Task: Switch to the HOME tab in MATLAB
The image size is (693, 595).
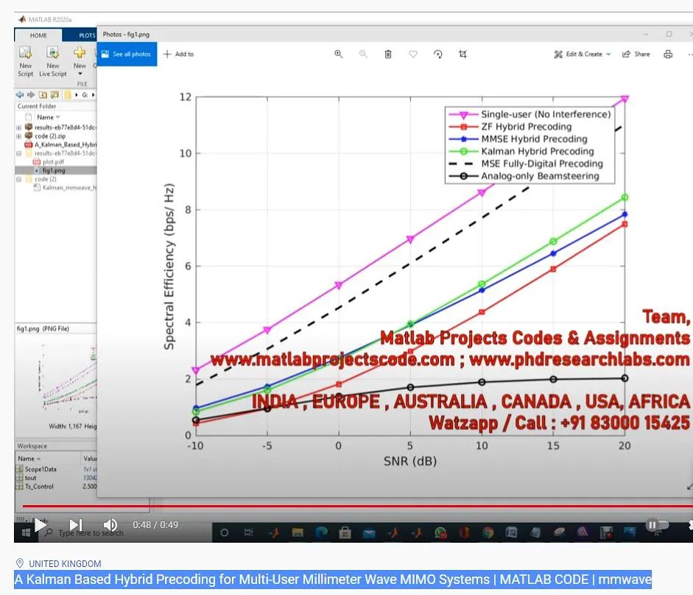Action: 38,35
